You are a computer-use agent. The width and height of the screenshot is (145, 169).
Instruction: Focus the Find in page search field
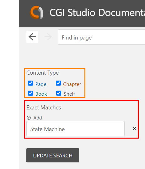[101, 37]
